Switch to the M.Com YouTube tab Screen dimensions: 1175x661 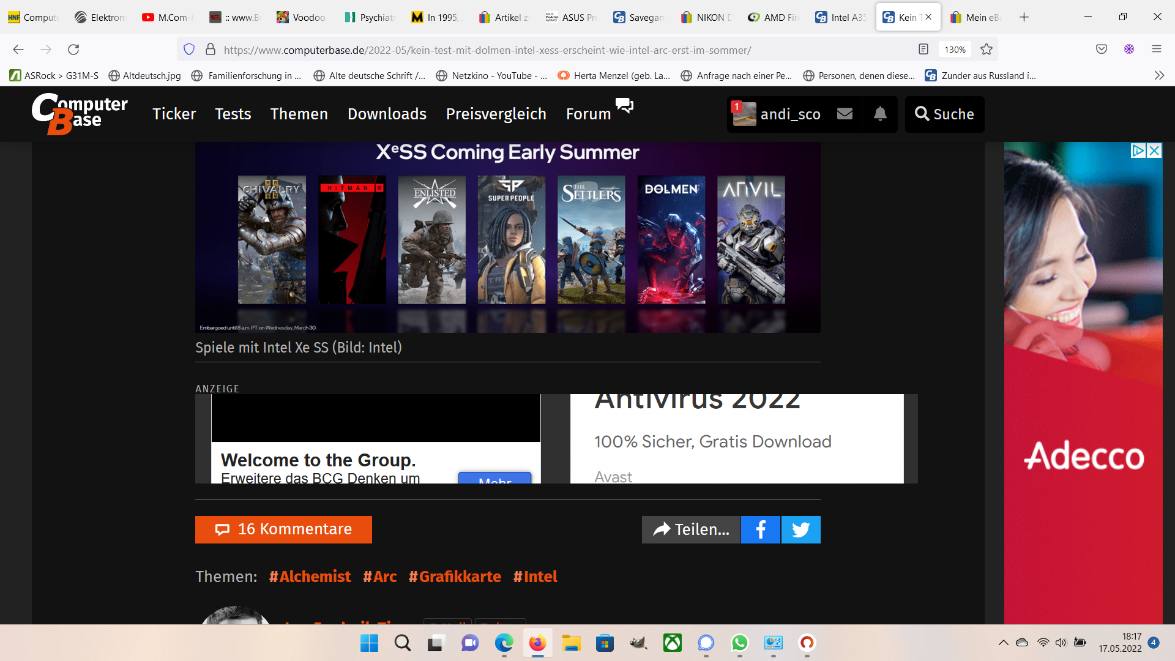(168, 17)
